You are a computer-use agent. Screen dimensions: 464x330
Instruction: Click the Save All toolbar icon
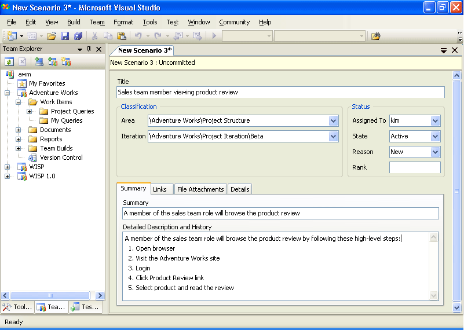[78, 36]
